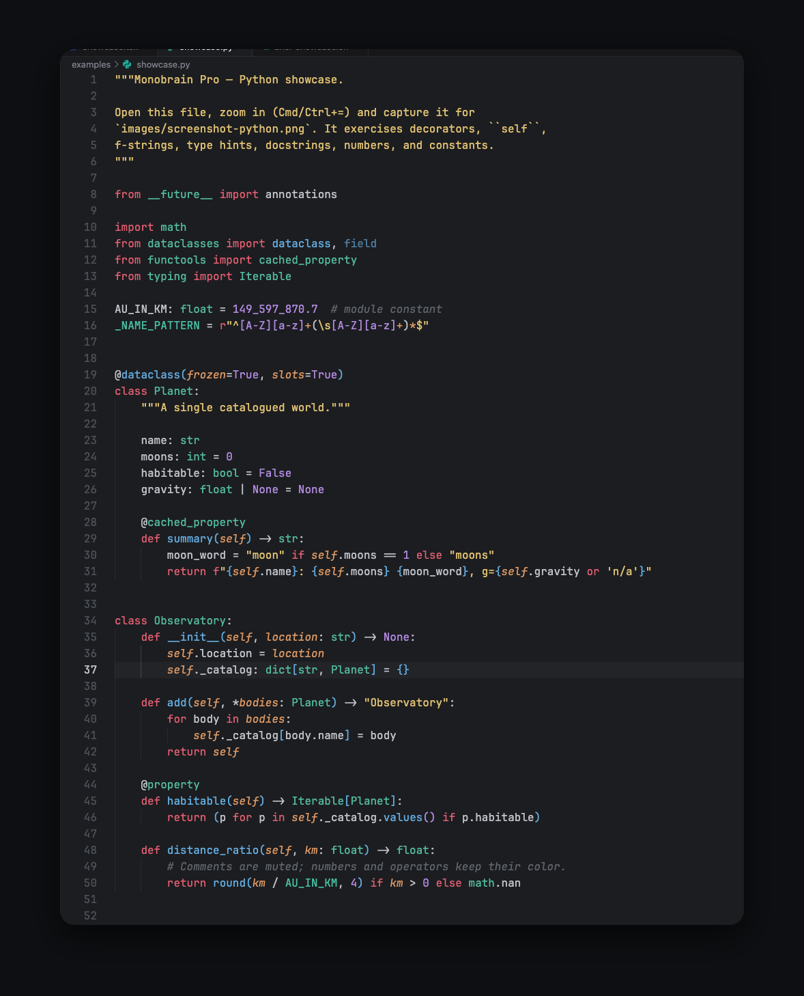Screen dimensions: 804x996
Task: Click the "gravity" field name on line 26
Action: click(164, 489)
